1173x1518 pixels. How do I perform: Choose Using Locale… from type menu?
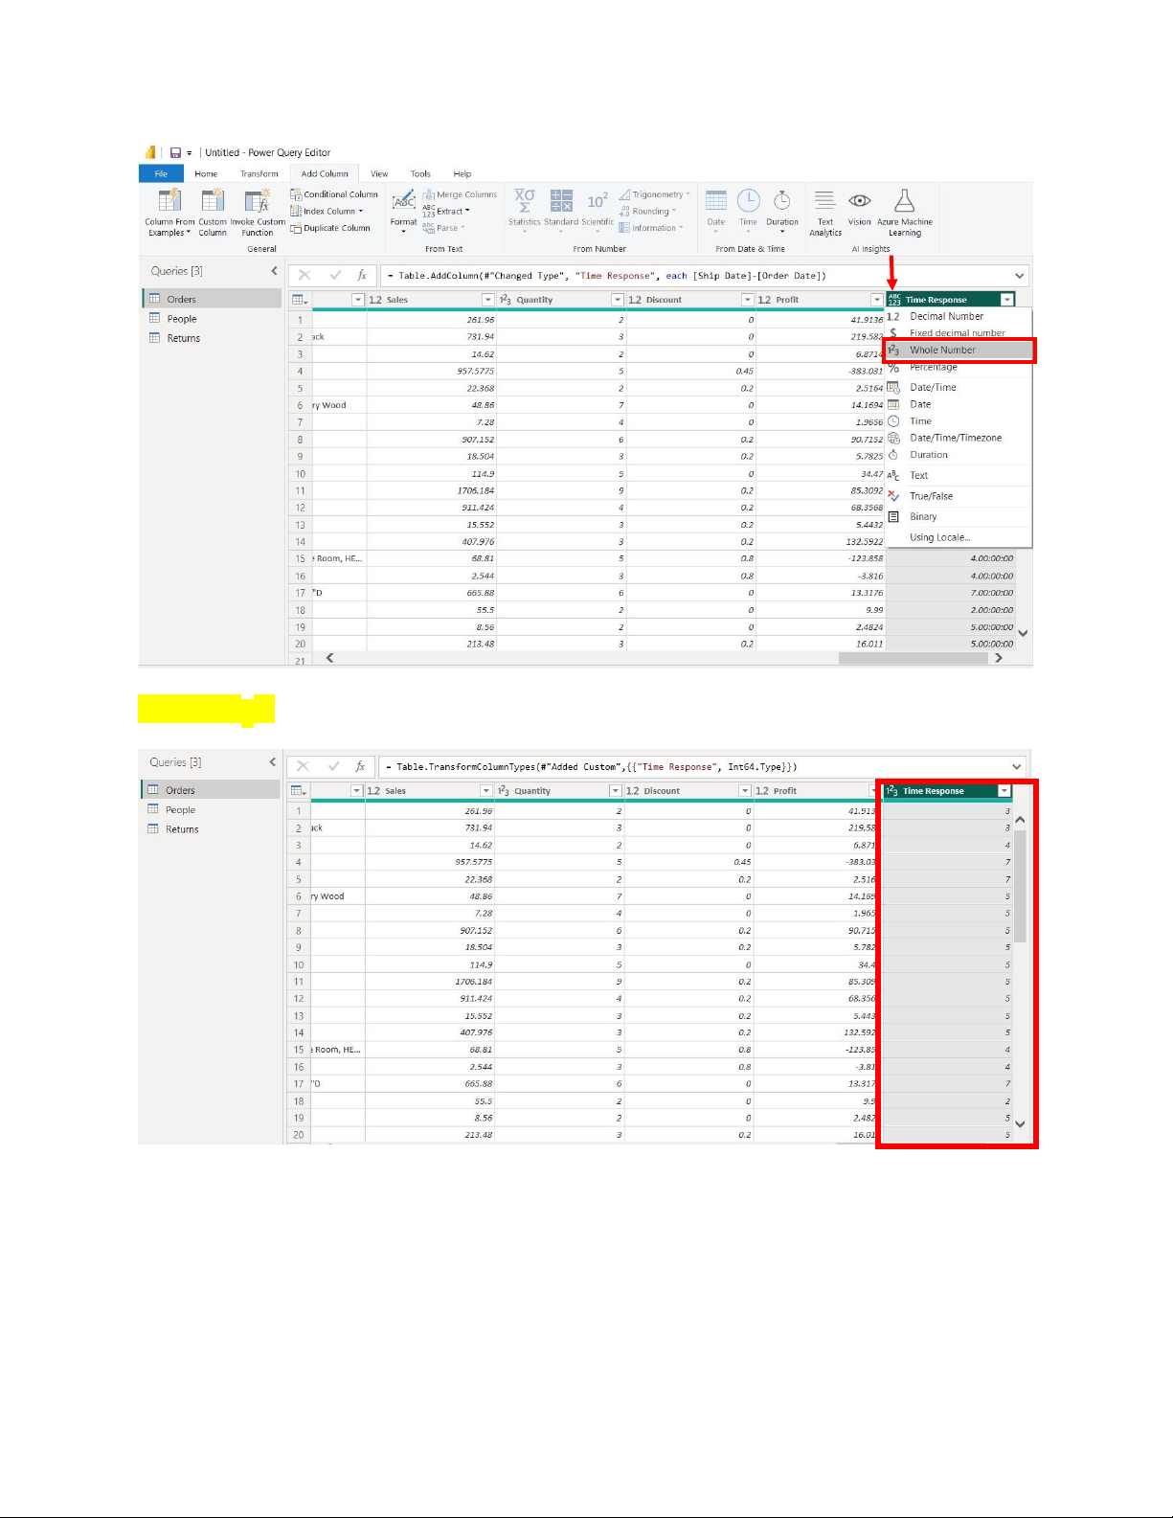[x=939, y=538]
